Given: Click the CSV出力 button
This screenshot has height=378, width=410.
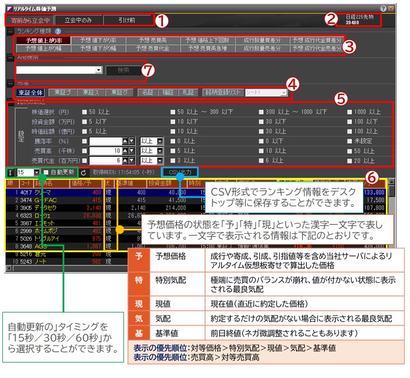Looking at the screenshot, I should coord(180,172).
